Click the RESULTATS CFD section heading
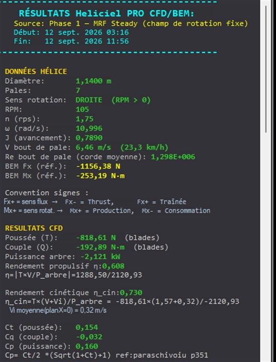The image size is (276, 362). point(34,228)
